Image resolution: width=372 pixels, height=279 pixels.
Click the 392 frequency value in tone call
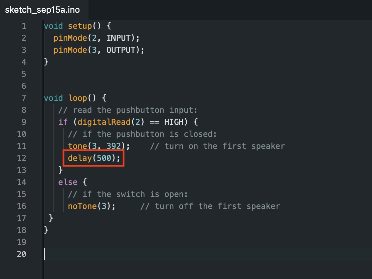pyautogui.click(x=114, y=146)
